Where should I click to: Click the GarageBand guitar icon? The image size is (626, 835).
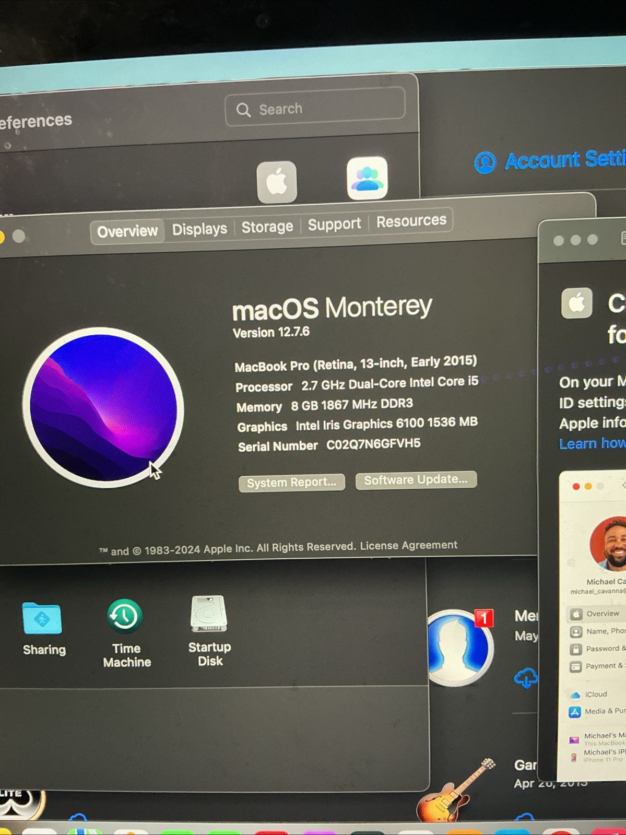point(455,791)
